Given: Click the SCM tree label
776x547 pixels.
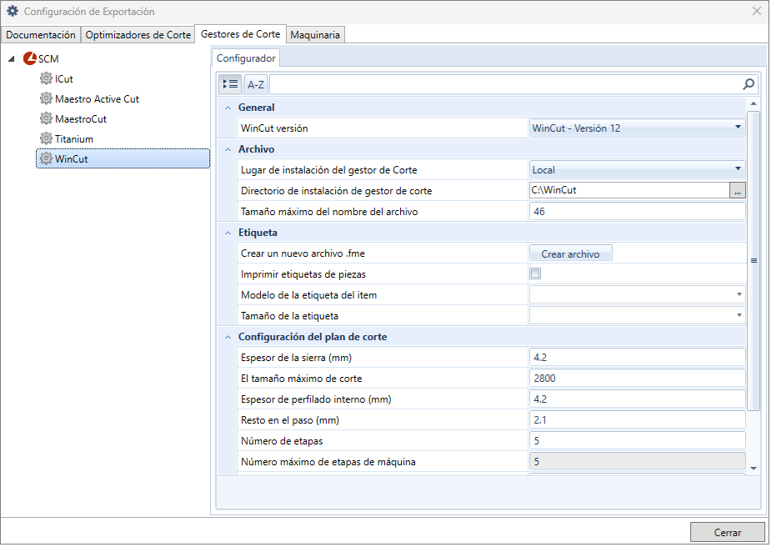Looking at the screenshot, I should pos(48,59).
